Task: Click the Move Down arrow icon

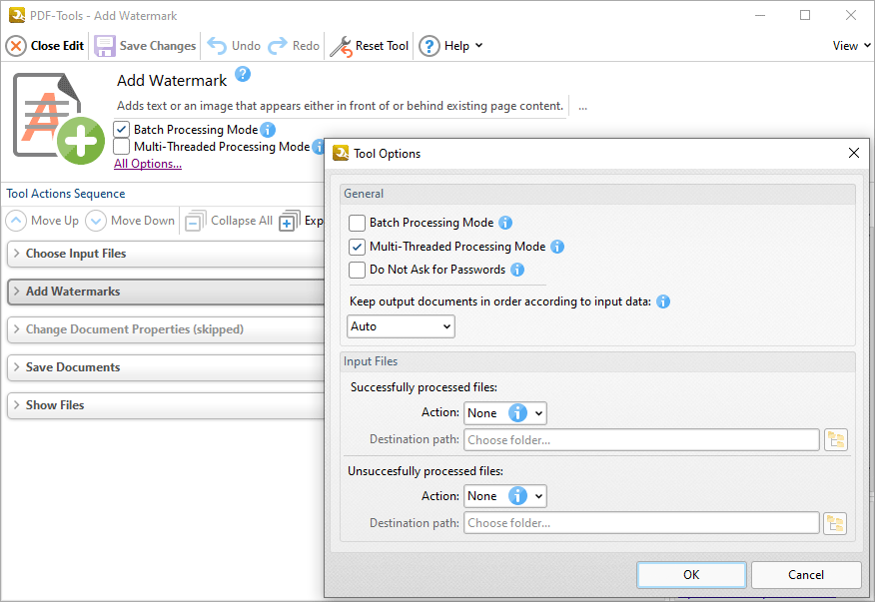Action: pos(96,221)
